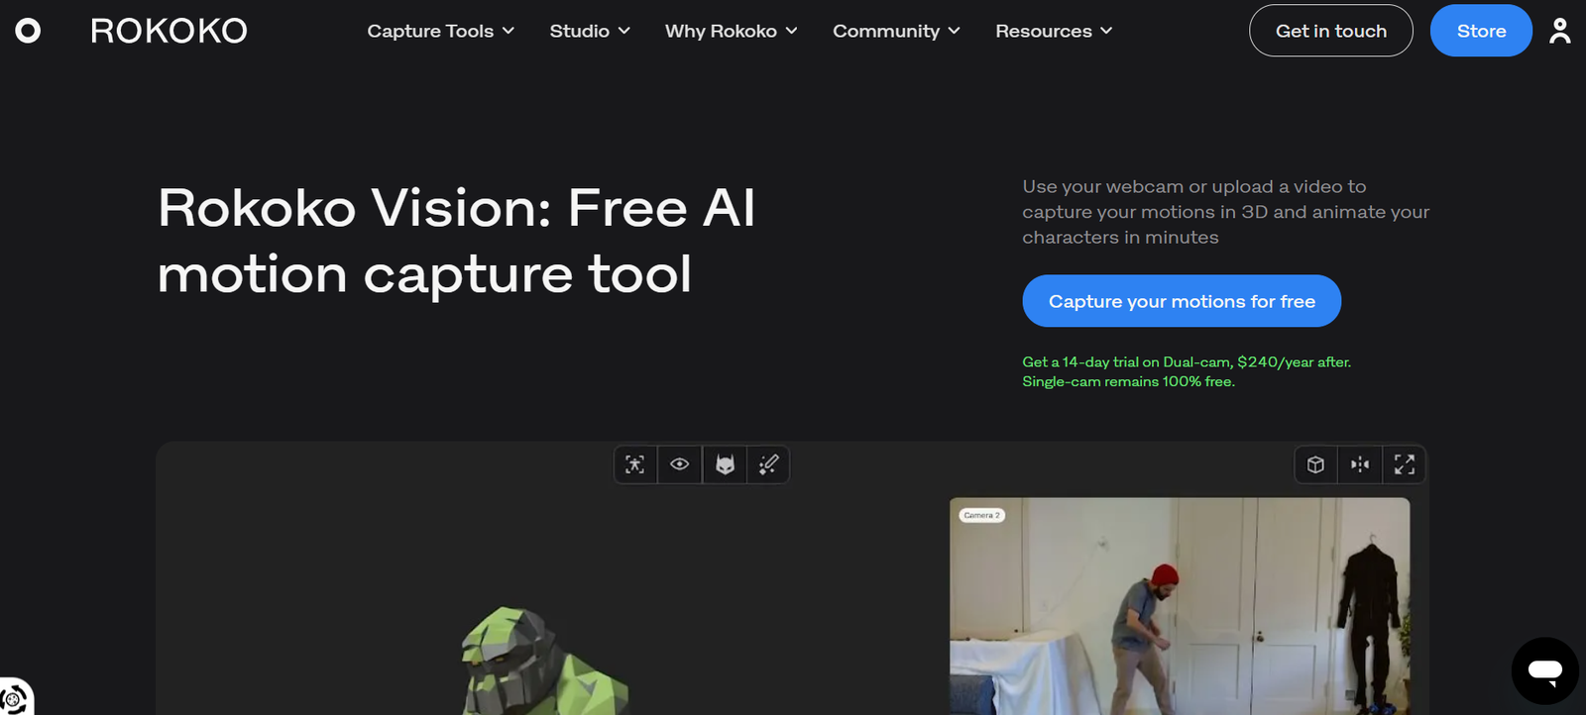Open the Community menu
Viewport: 1586px width, 715px height.
896,31
